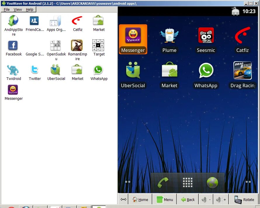Open the File menu
This screenshot has height=208, width=260.
[7, 10]
